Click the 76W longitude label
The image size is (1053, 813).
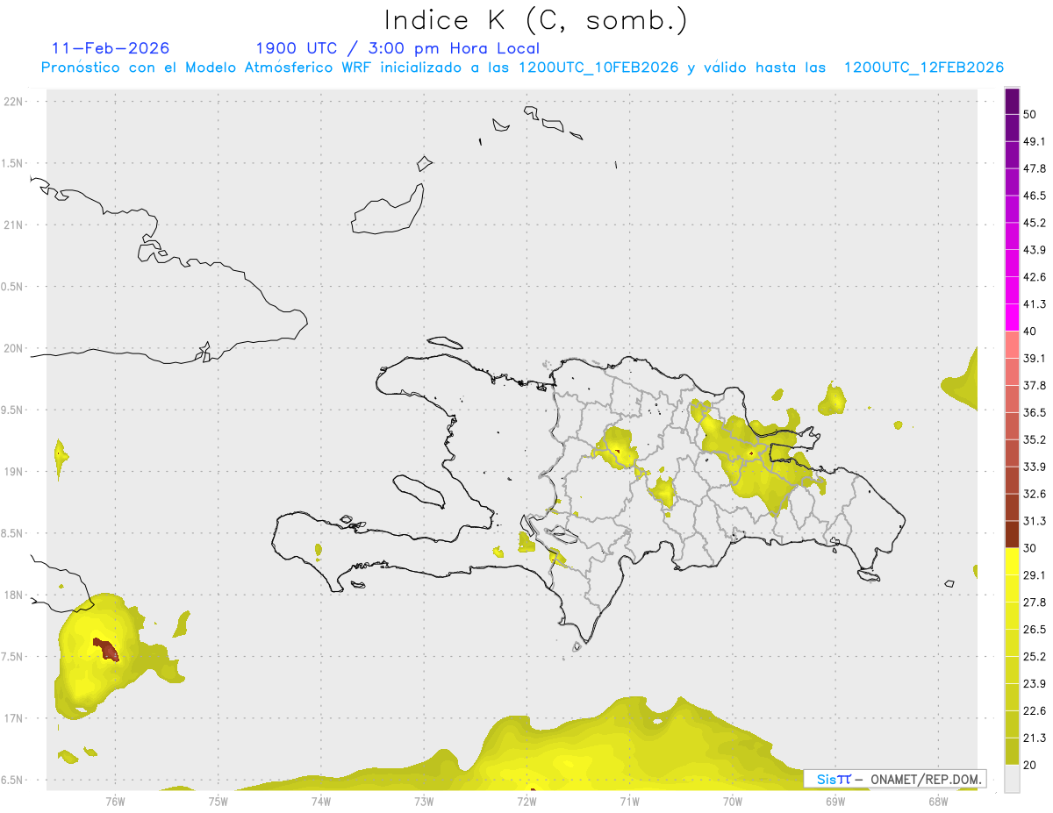pyautogui.click(x=115, y=802)
